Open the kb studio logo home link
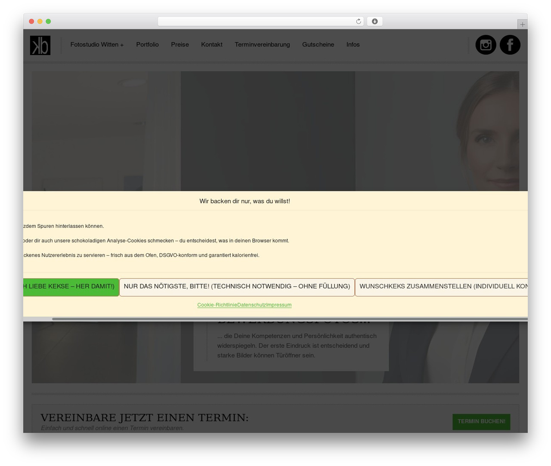 coord(40,45)
